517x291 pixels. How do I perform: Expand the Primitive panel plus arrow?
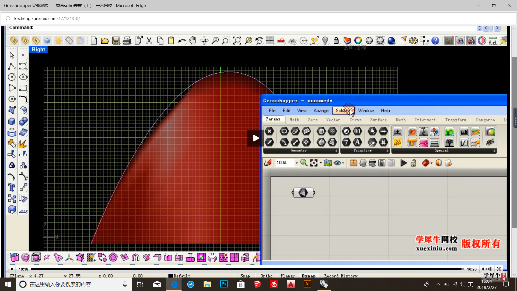pos(387,151)
